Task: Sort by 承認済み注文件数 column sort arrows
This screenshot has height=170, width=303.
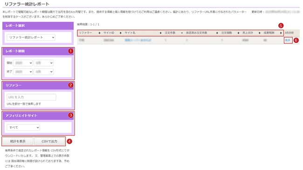Action: coord(217,33)
